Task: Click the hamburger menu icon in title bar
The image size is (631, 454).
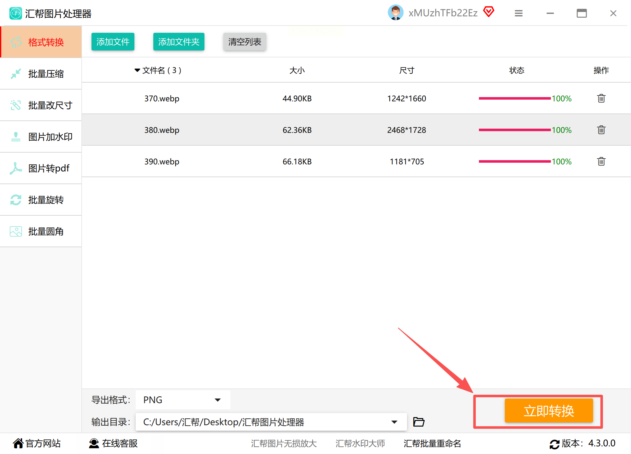Action: pos(518,13)
